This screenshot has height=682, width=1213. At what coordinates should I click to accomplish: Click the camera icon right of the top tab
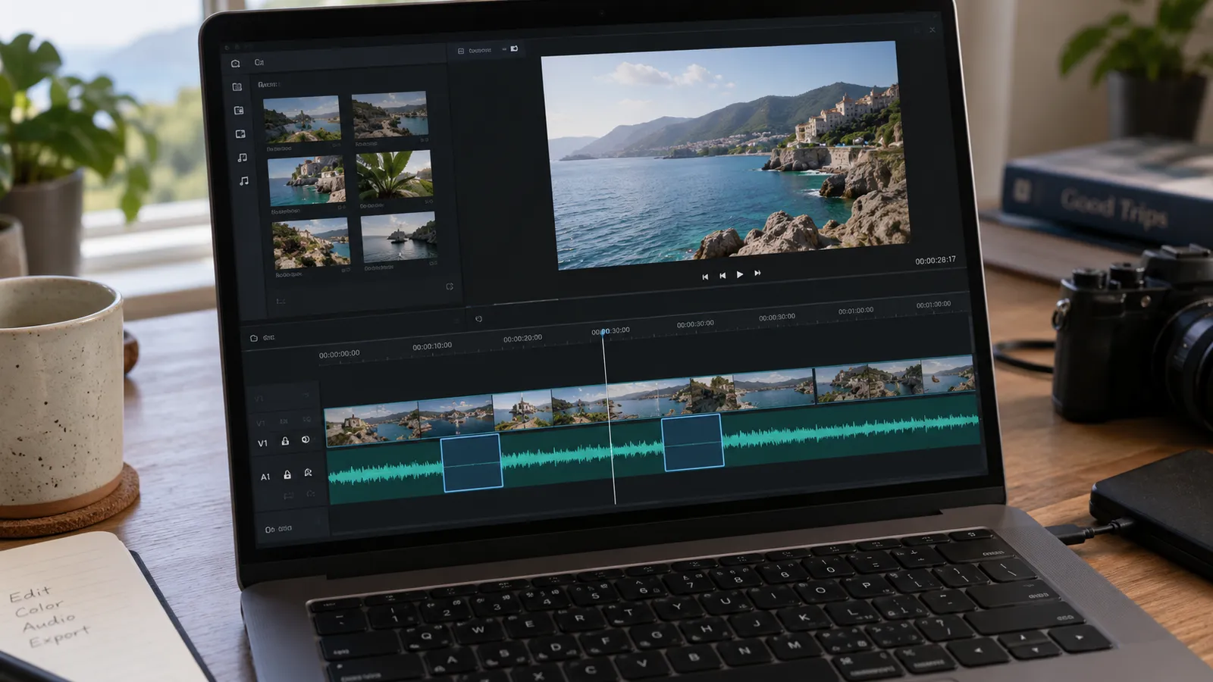click(x=514, y=48)
